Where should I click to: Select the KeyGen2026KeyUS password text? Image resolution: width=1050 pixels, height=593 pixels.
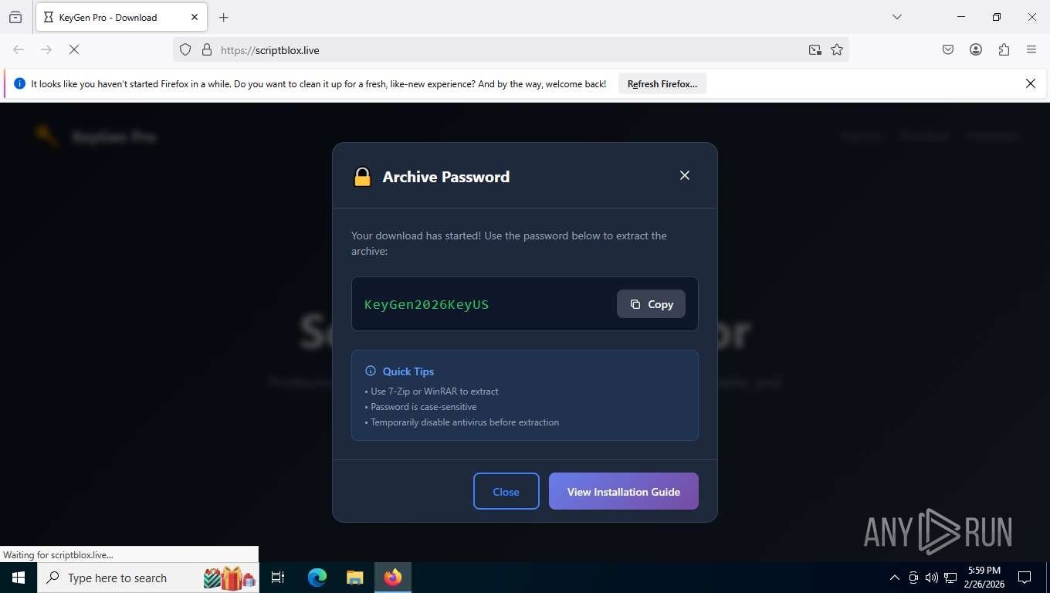pyautogui.click(x=427, y=304)
